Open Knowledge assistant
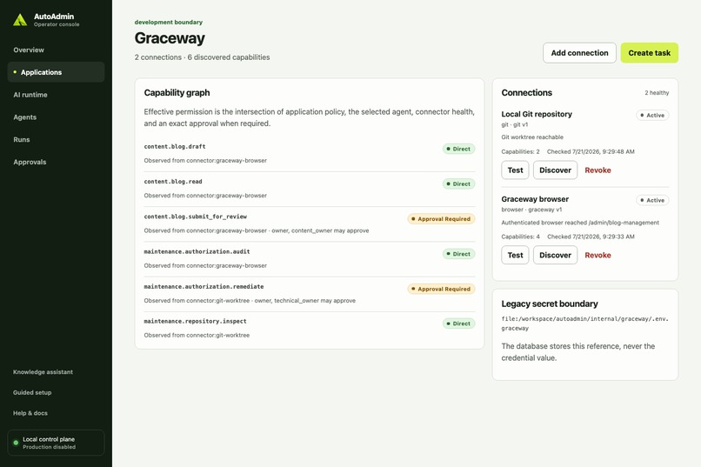 point(43,372)
